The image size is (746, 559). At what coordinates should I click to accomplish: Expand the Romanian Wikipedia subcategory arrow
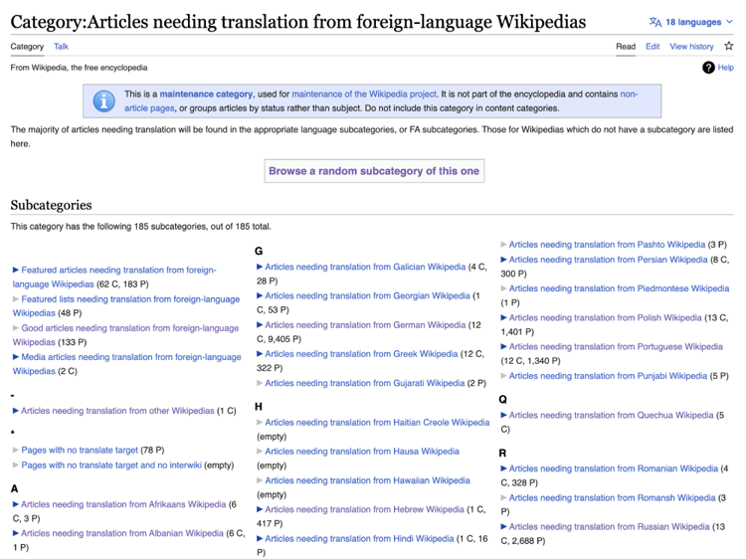(x=503, y=468)
